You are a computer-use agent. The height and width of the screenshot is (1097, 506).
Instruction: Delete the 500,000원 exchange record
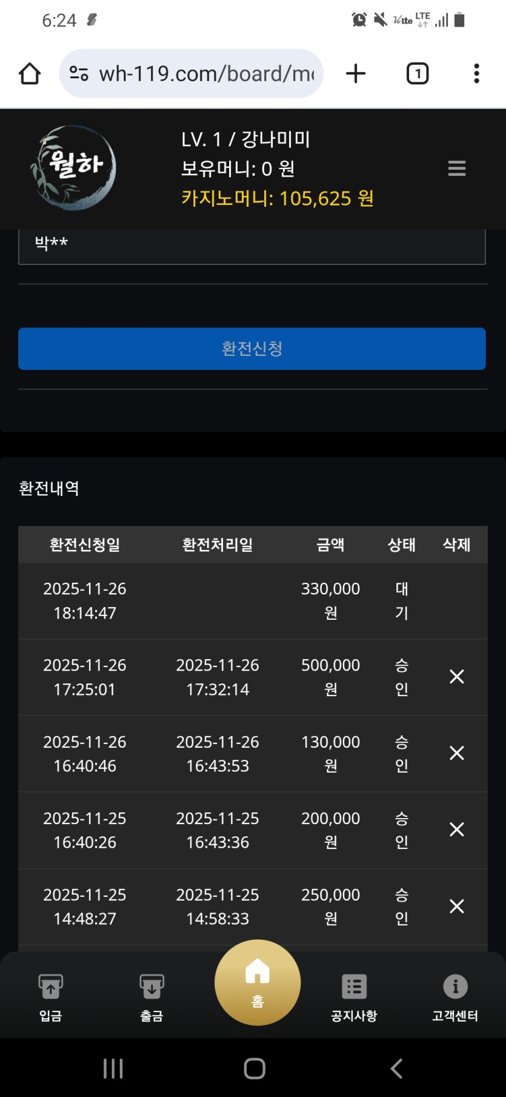tap(456, 677)
